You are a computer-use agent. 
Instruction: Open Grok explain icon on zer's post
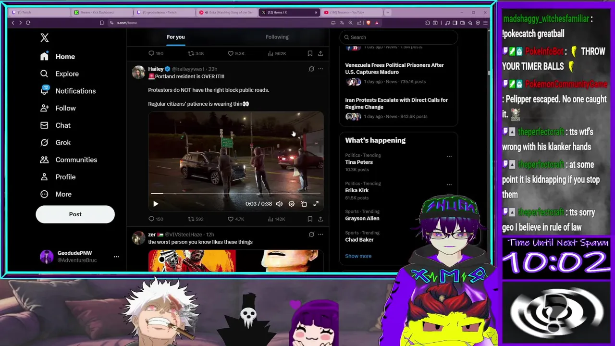311,235
